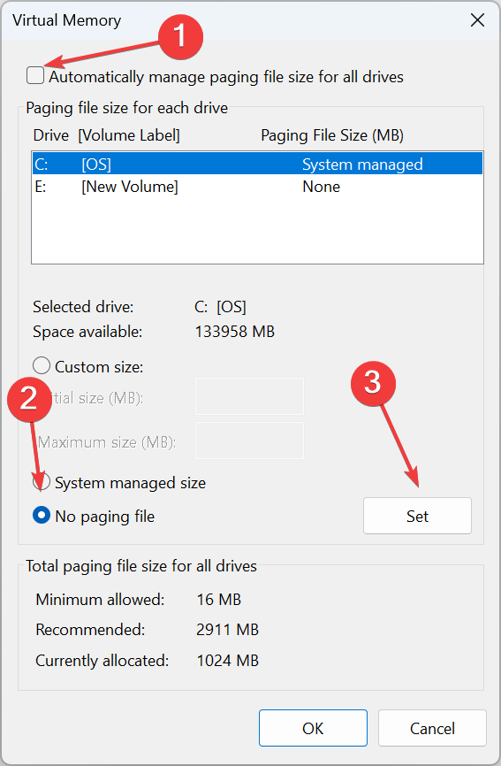Dismiss the dialog with Cancel button
The width and height of the screenshot is (501, 766).
(x=432, y=728)
